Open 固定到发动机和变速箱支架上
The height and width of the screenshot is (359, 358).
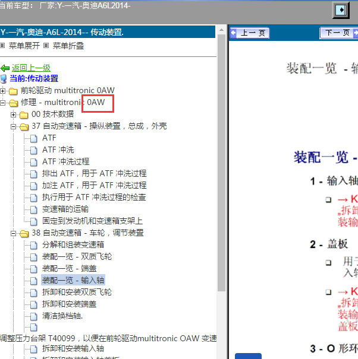93,221
